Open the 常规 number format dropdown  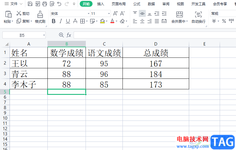[223, 14]
